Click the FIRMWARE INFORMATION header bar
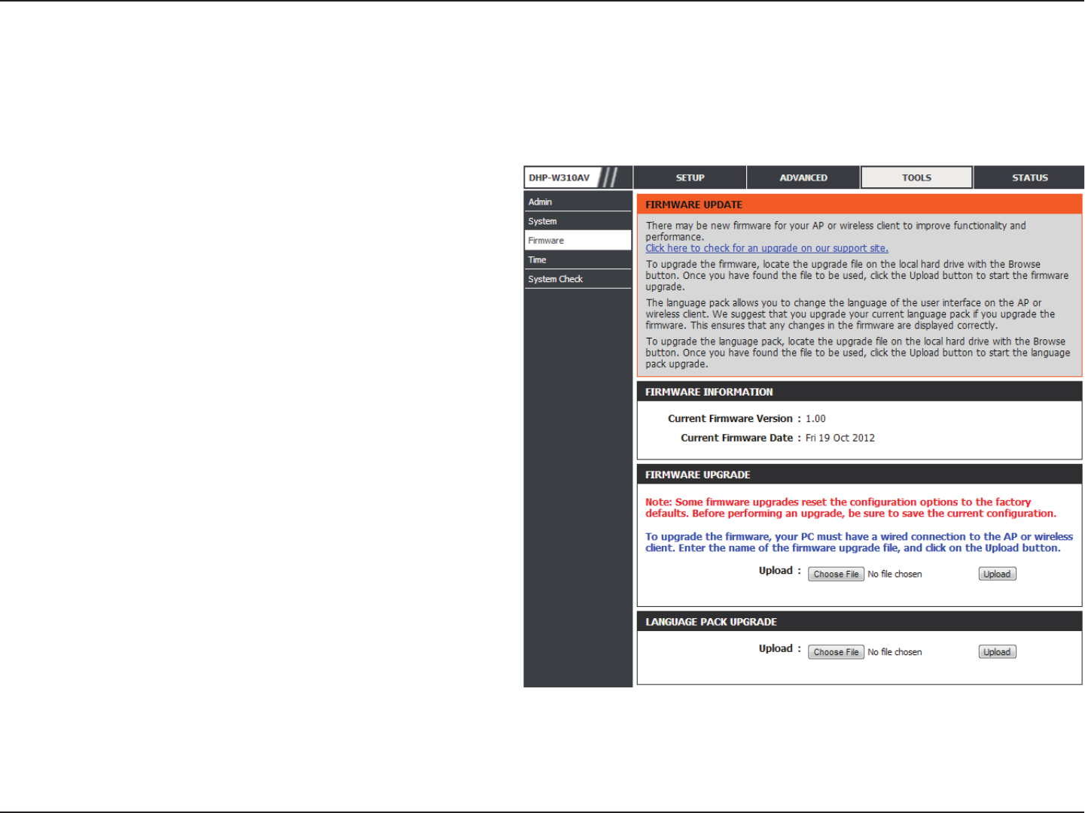 point(859,392)
